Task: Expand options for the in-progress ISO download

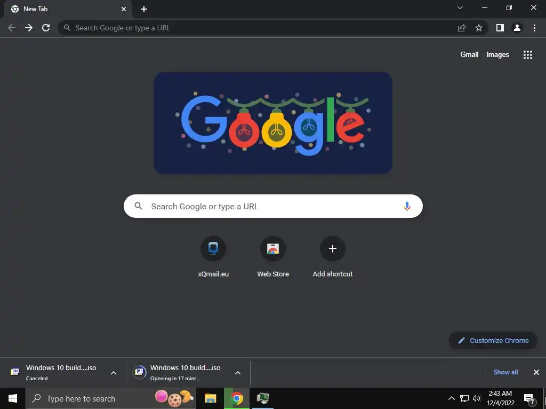Action: tap(238, 373)
